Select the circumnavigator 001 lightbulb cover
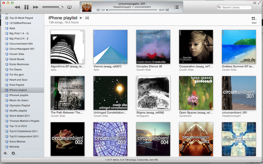Screen dimensions: 263x164 point(196,139)
